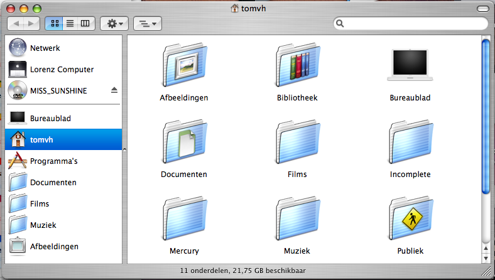The height and width of the screenshot is (280, 495).
Task: Click the "Lorenz Computer" label
Action: tap(62, 70)
